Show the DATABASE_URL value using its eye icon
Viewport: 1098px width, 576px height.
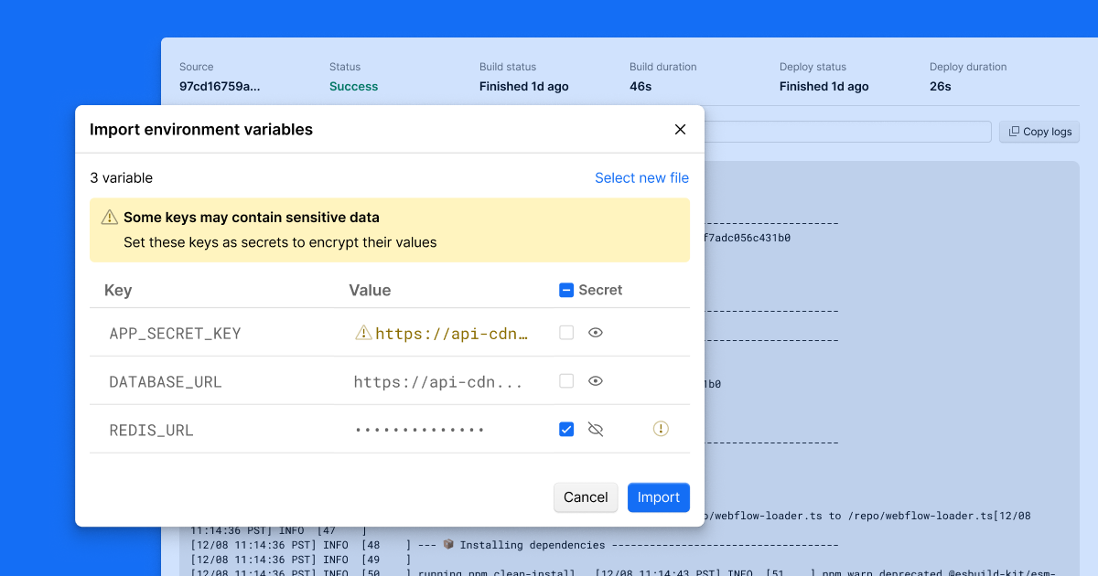596,380
